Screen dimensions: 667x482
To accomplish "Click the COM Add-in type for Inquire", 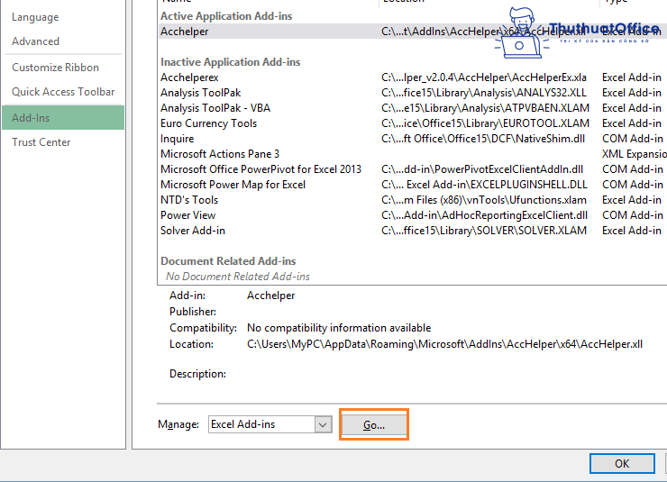I will tap(633, 139).
